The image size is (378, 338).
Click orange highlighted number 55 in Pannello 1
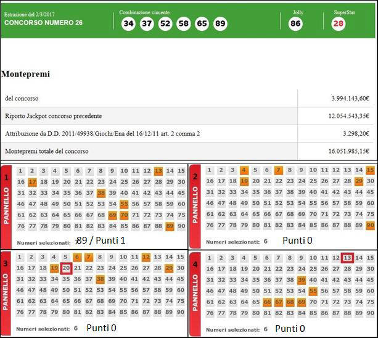[124, 204]
